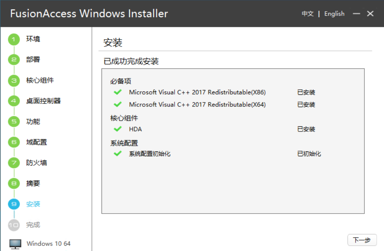
Task: Click green checkmark beside HDA
Action: [x=117, y=129]
